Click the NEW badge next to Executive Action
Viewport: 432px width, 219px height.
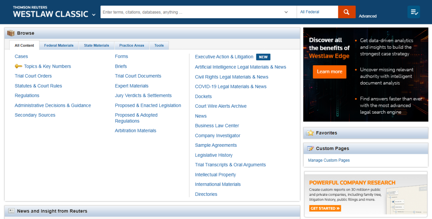(x=263, y=57)
